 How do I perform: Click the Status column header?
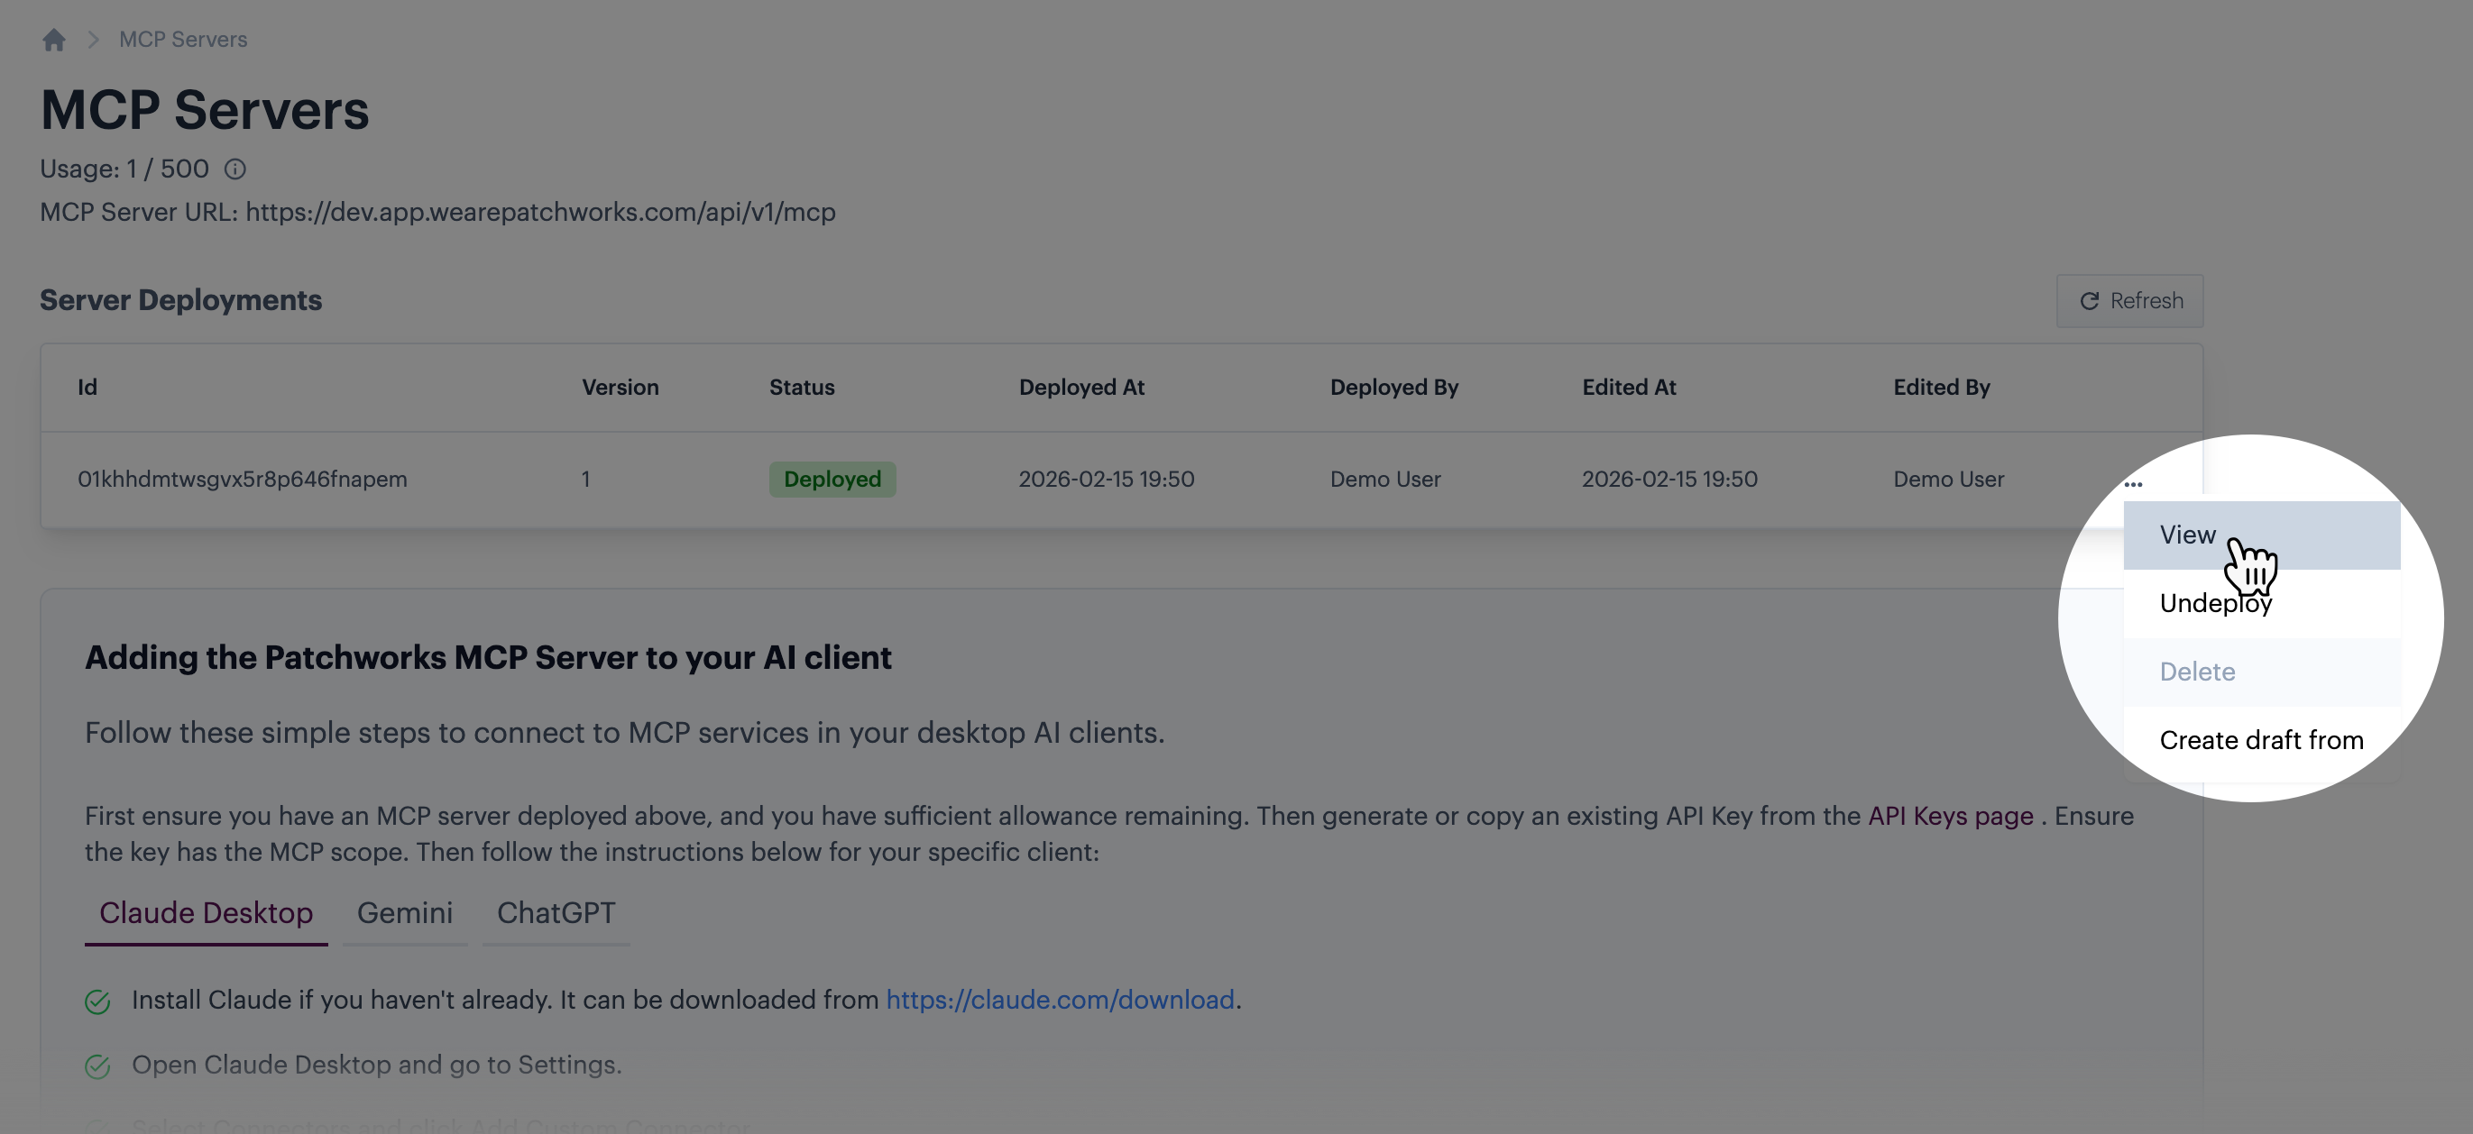(801, 388)
